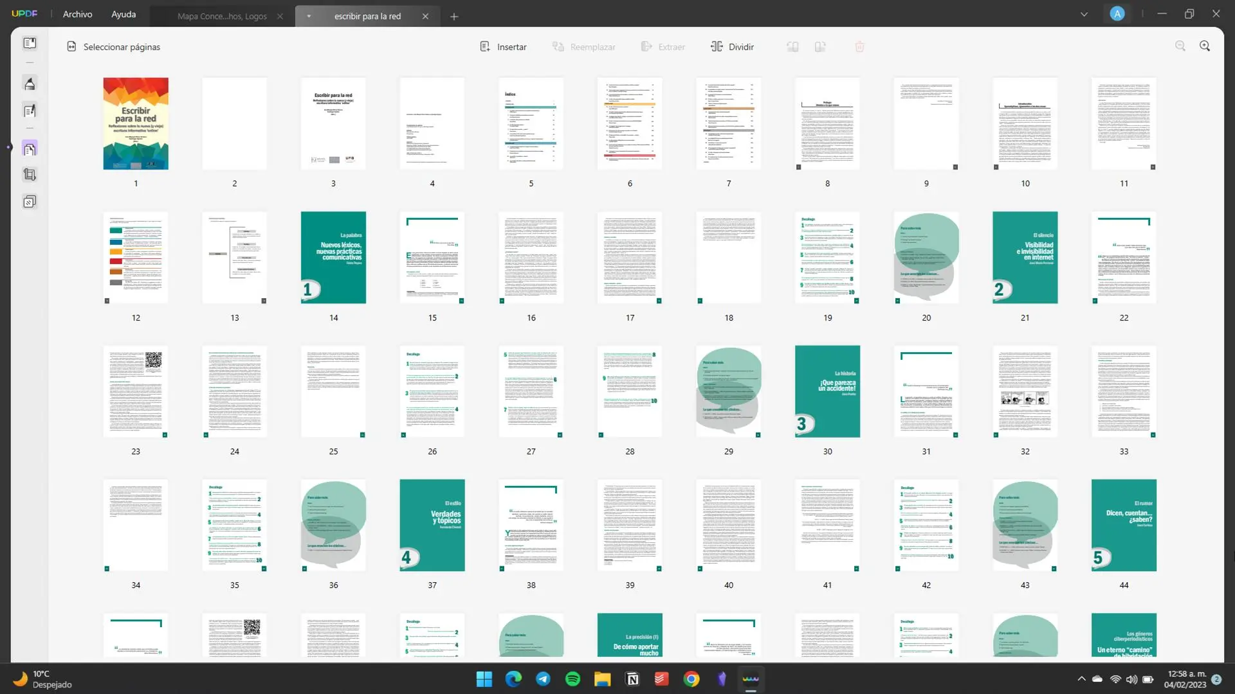Open the Edit PDF tool in sidebar

pyautogui.click(x=30, y=111)
